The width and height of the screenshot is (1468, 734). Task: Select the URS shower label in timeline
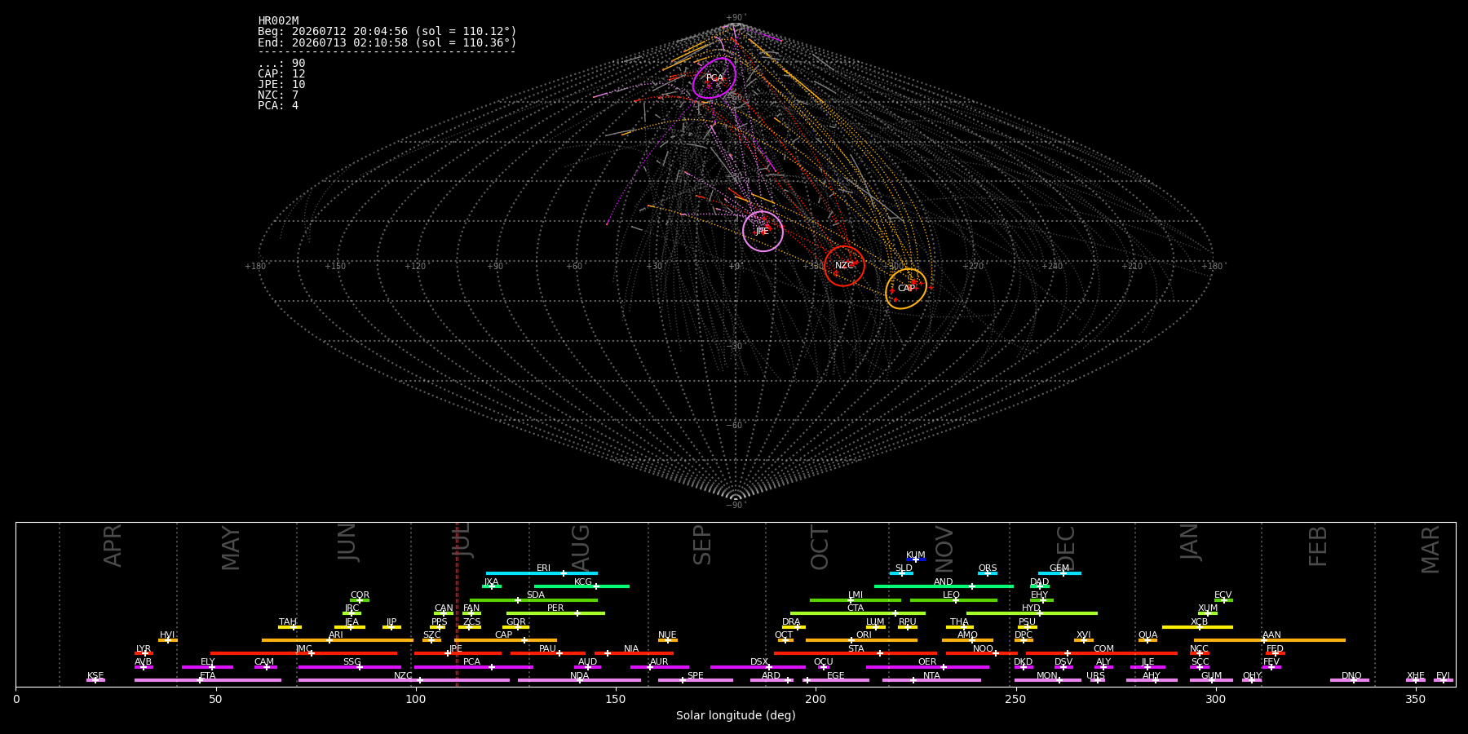(1095, 676)
